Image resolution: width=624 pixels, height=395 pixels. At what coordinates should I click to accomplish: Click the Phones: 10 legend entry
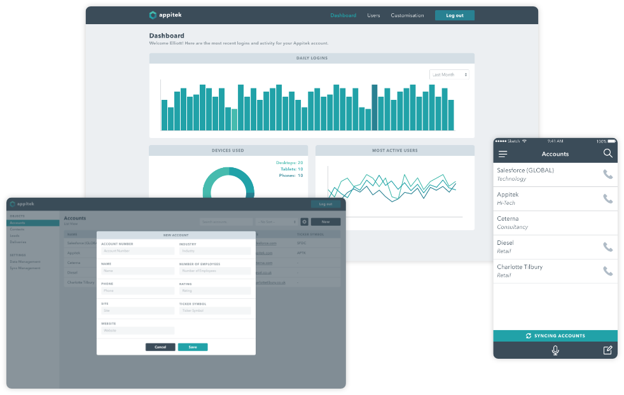point(291,176)
